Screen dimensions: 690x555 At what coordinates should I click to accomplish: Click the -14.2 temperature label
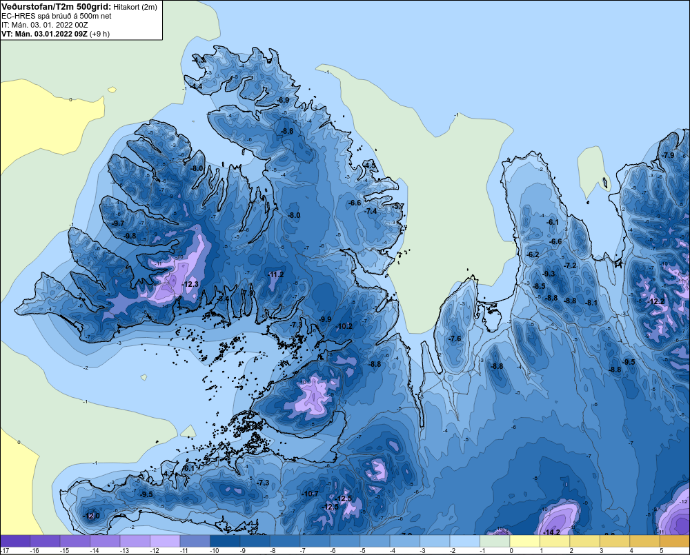pyautogui.click(x=552, y=532)
